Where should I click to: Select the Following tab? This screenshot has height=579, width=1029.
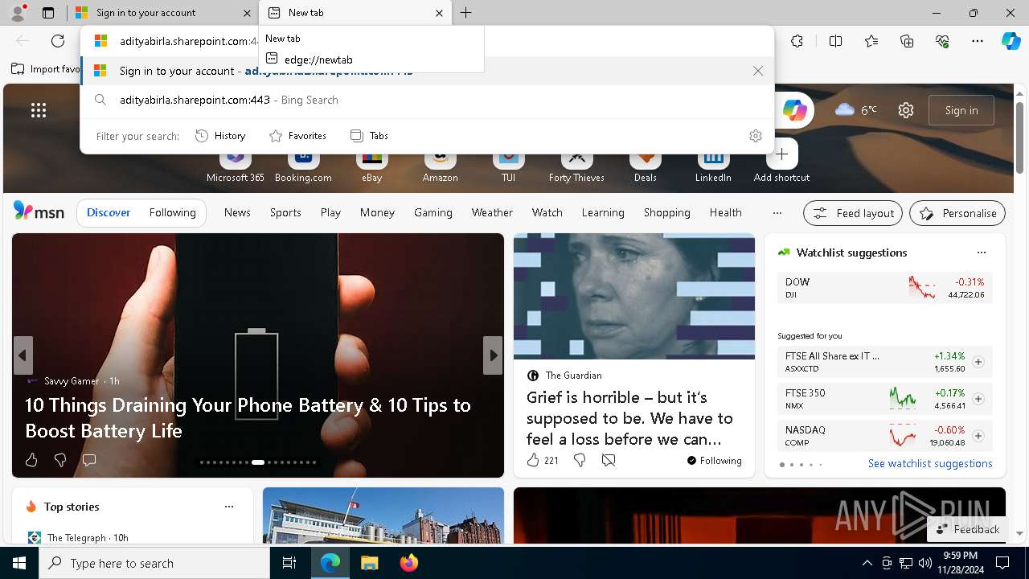tap(173, 213)
